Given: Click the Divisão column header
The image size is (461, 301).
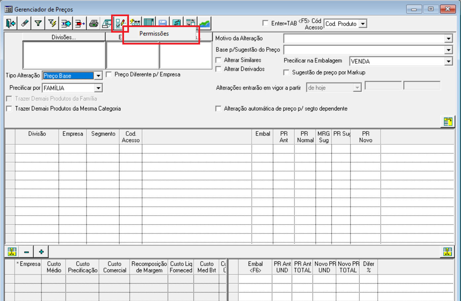Looking at the screenshot, I should 37,137.
